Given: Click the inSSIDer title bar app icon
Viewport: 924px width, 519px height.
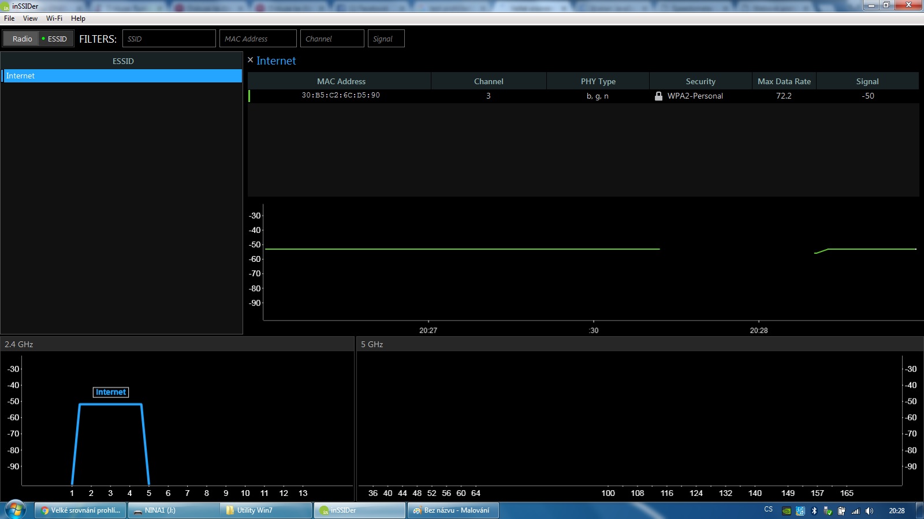Looking at the screenshot, I should pyautogui.click(x=6, y=6).
